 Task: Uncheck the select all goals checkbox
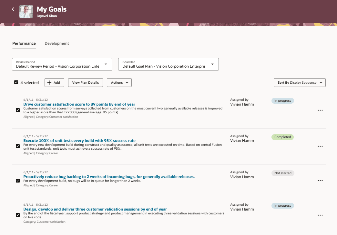[x=16, y=82]
